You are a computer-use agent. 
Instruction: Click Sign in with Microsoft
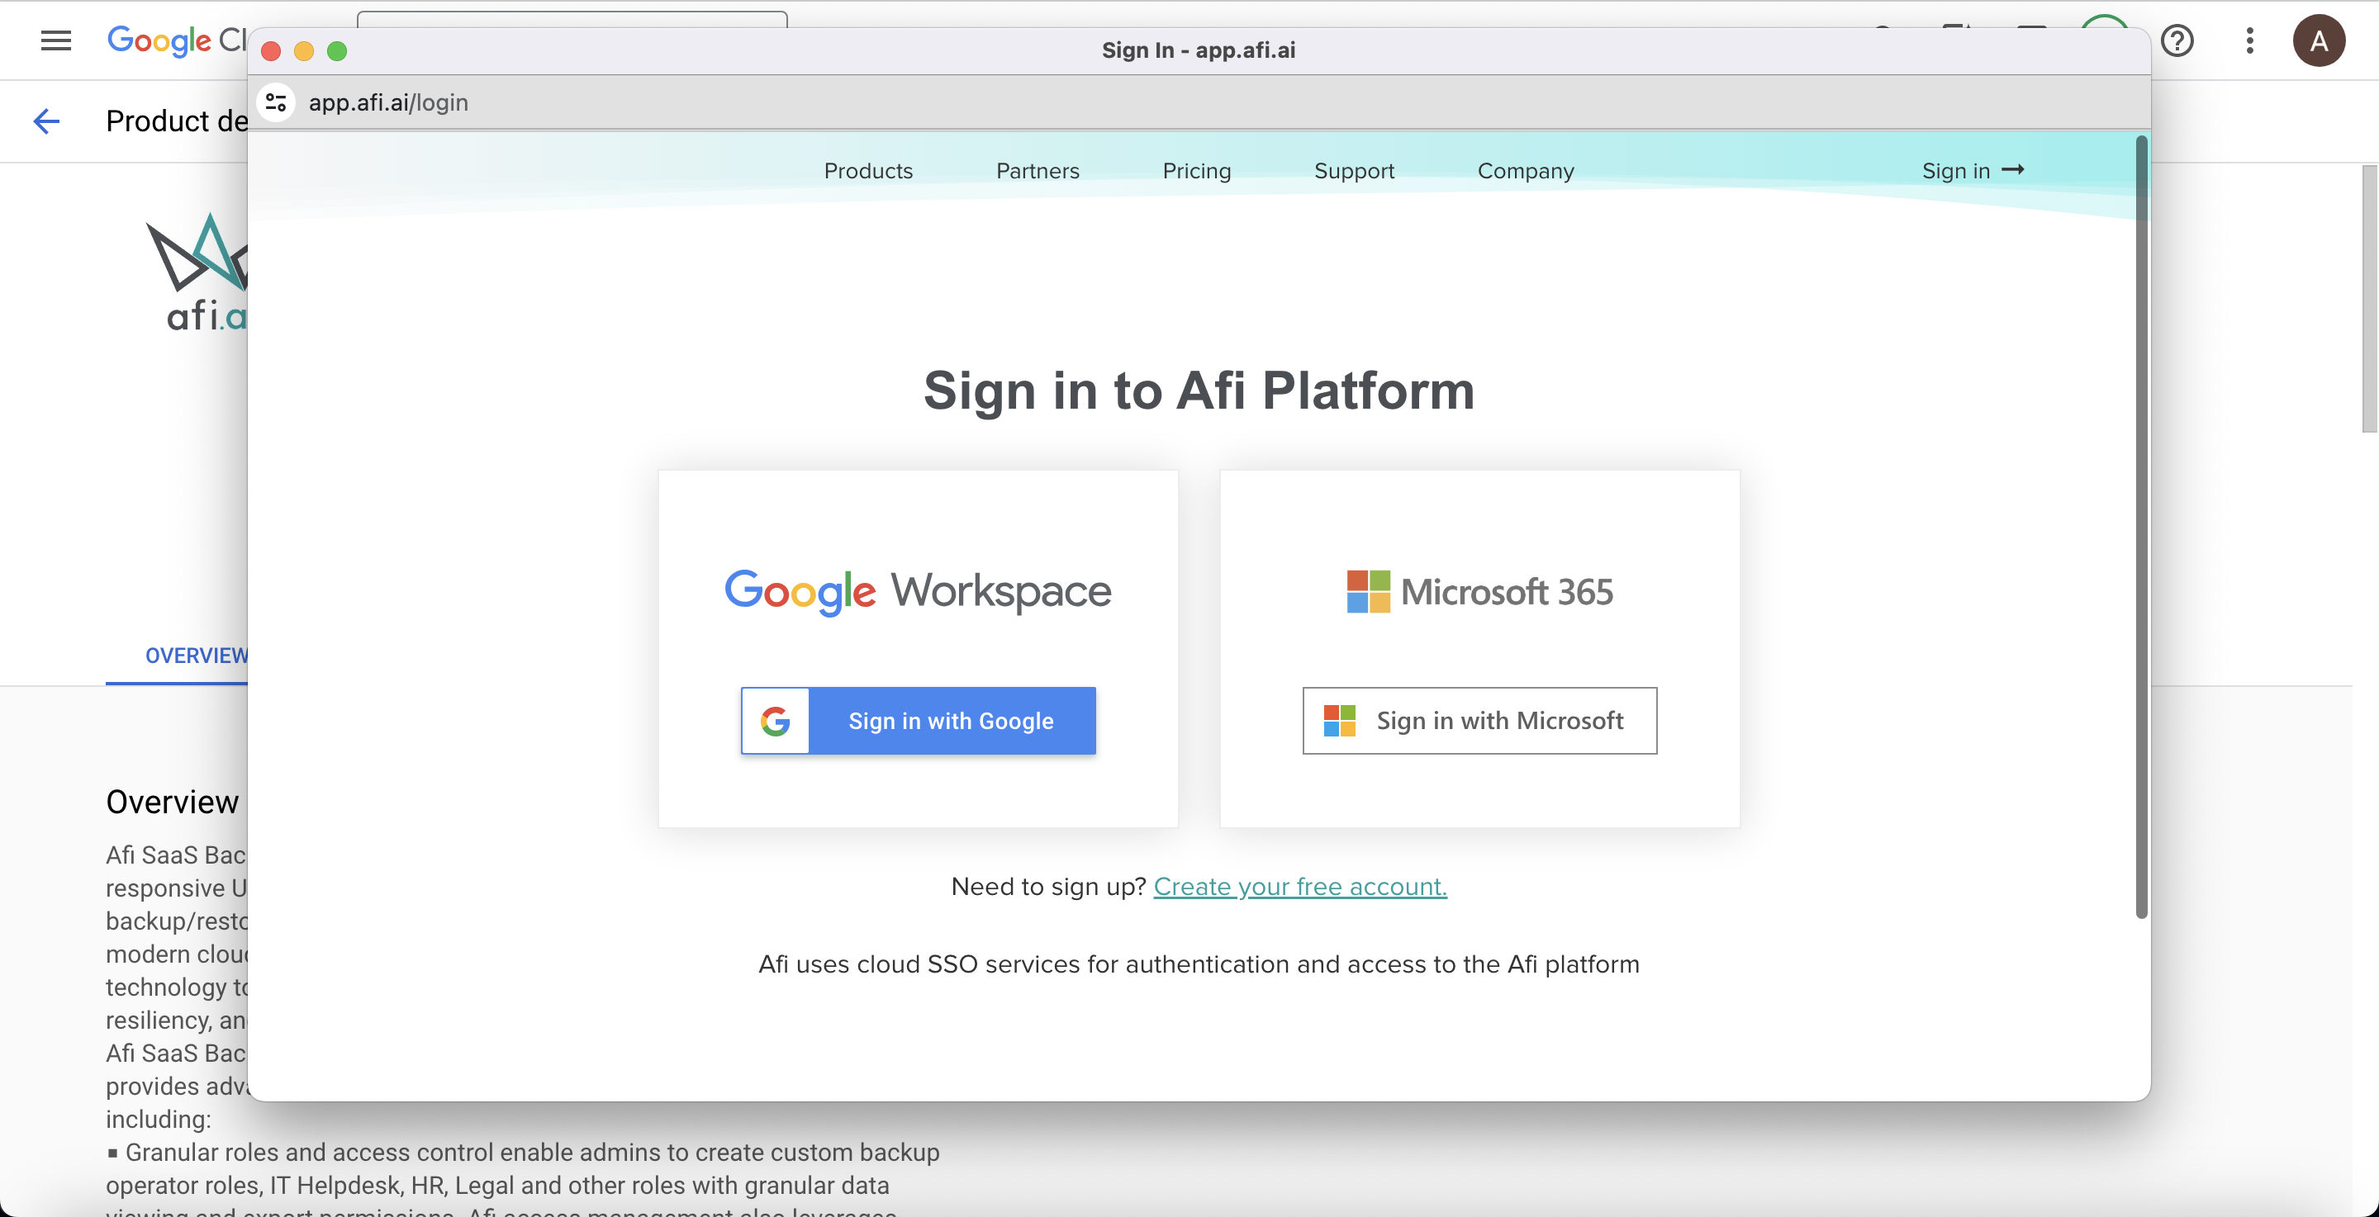[x=1478, y=721]
